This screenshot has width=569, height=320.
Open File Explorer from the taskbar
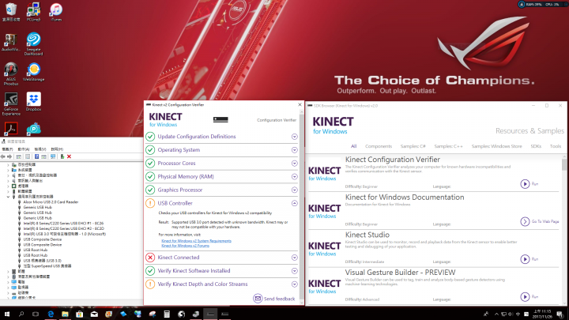click(65, 314)
